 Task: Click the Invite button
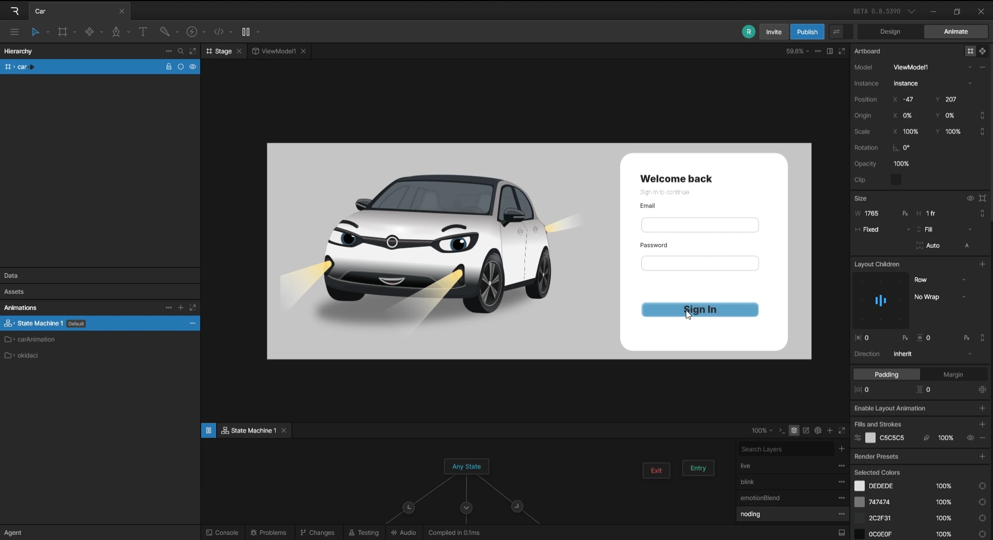tap(774, 32)
